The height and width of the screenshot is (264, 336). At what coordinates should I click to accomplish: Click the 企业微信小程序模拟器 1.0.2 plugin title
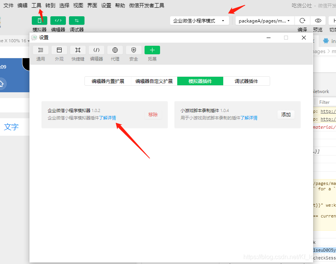[x=74, y=110]
